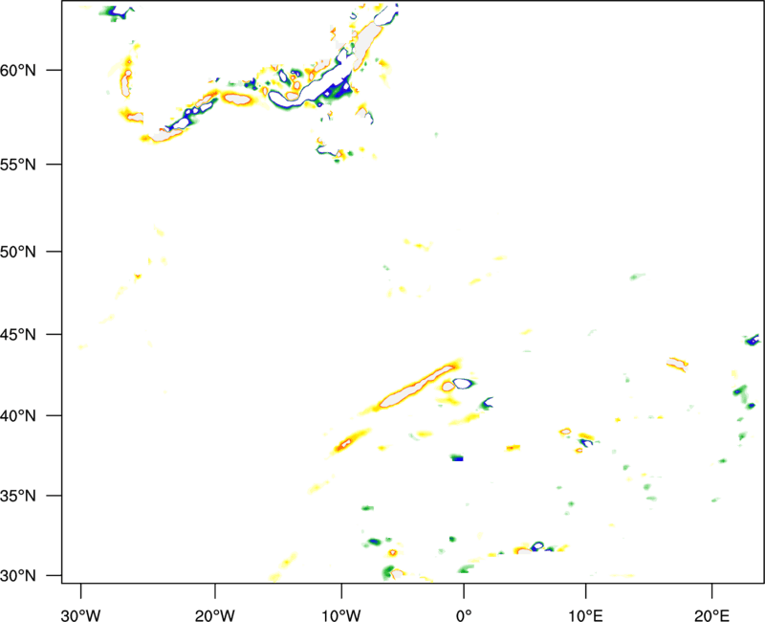Click the 10°E longitude label
Image resolution: width=765 pixels, height=622 pixels.
tap(585, 615)
